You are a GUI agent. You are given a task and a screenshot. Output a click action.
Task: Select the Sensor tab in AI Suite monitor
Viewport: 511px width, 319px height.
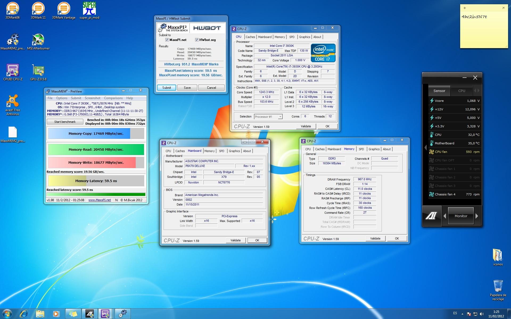pos(439,91)
